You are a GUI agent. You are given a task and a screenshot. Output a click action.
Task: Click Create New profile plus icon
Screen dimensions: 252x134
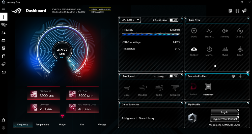(x=208, y=87)
